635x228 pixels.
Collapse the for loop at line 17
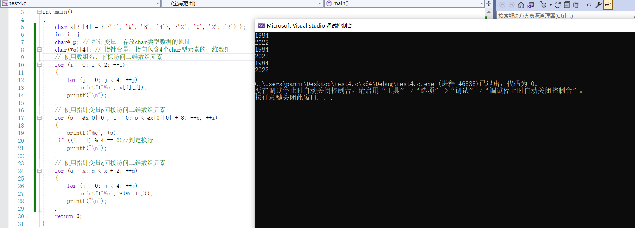[39, 118]
